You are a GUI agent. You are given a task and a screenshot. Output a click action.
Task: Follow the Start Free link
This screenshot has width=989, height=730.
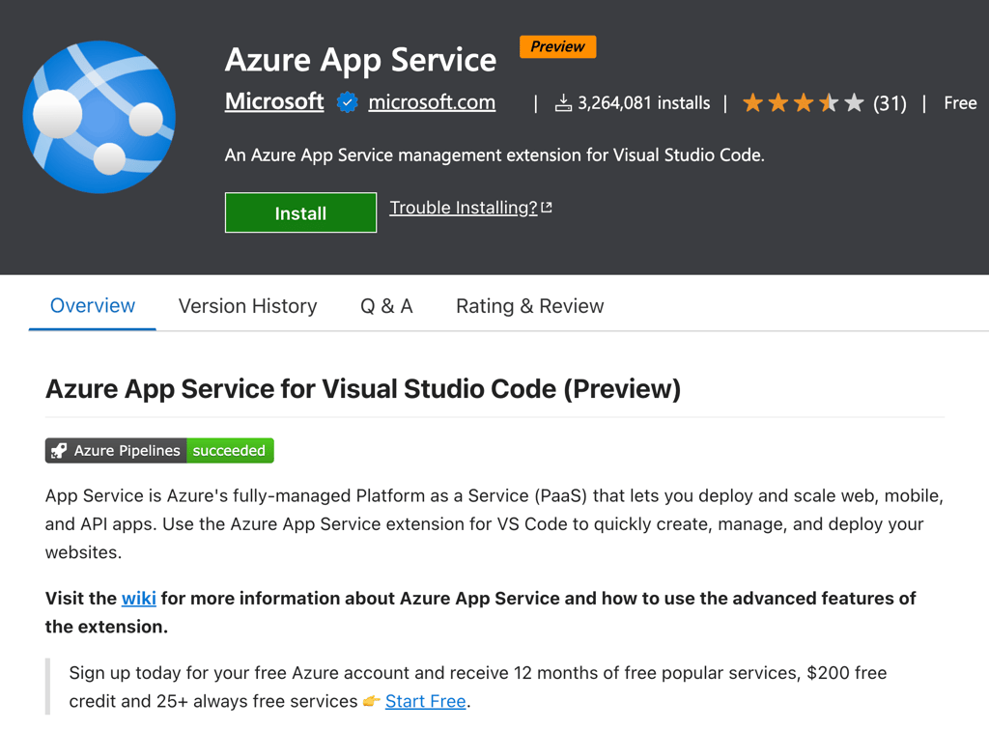click(426, 701)
